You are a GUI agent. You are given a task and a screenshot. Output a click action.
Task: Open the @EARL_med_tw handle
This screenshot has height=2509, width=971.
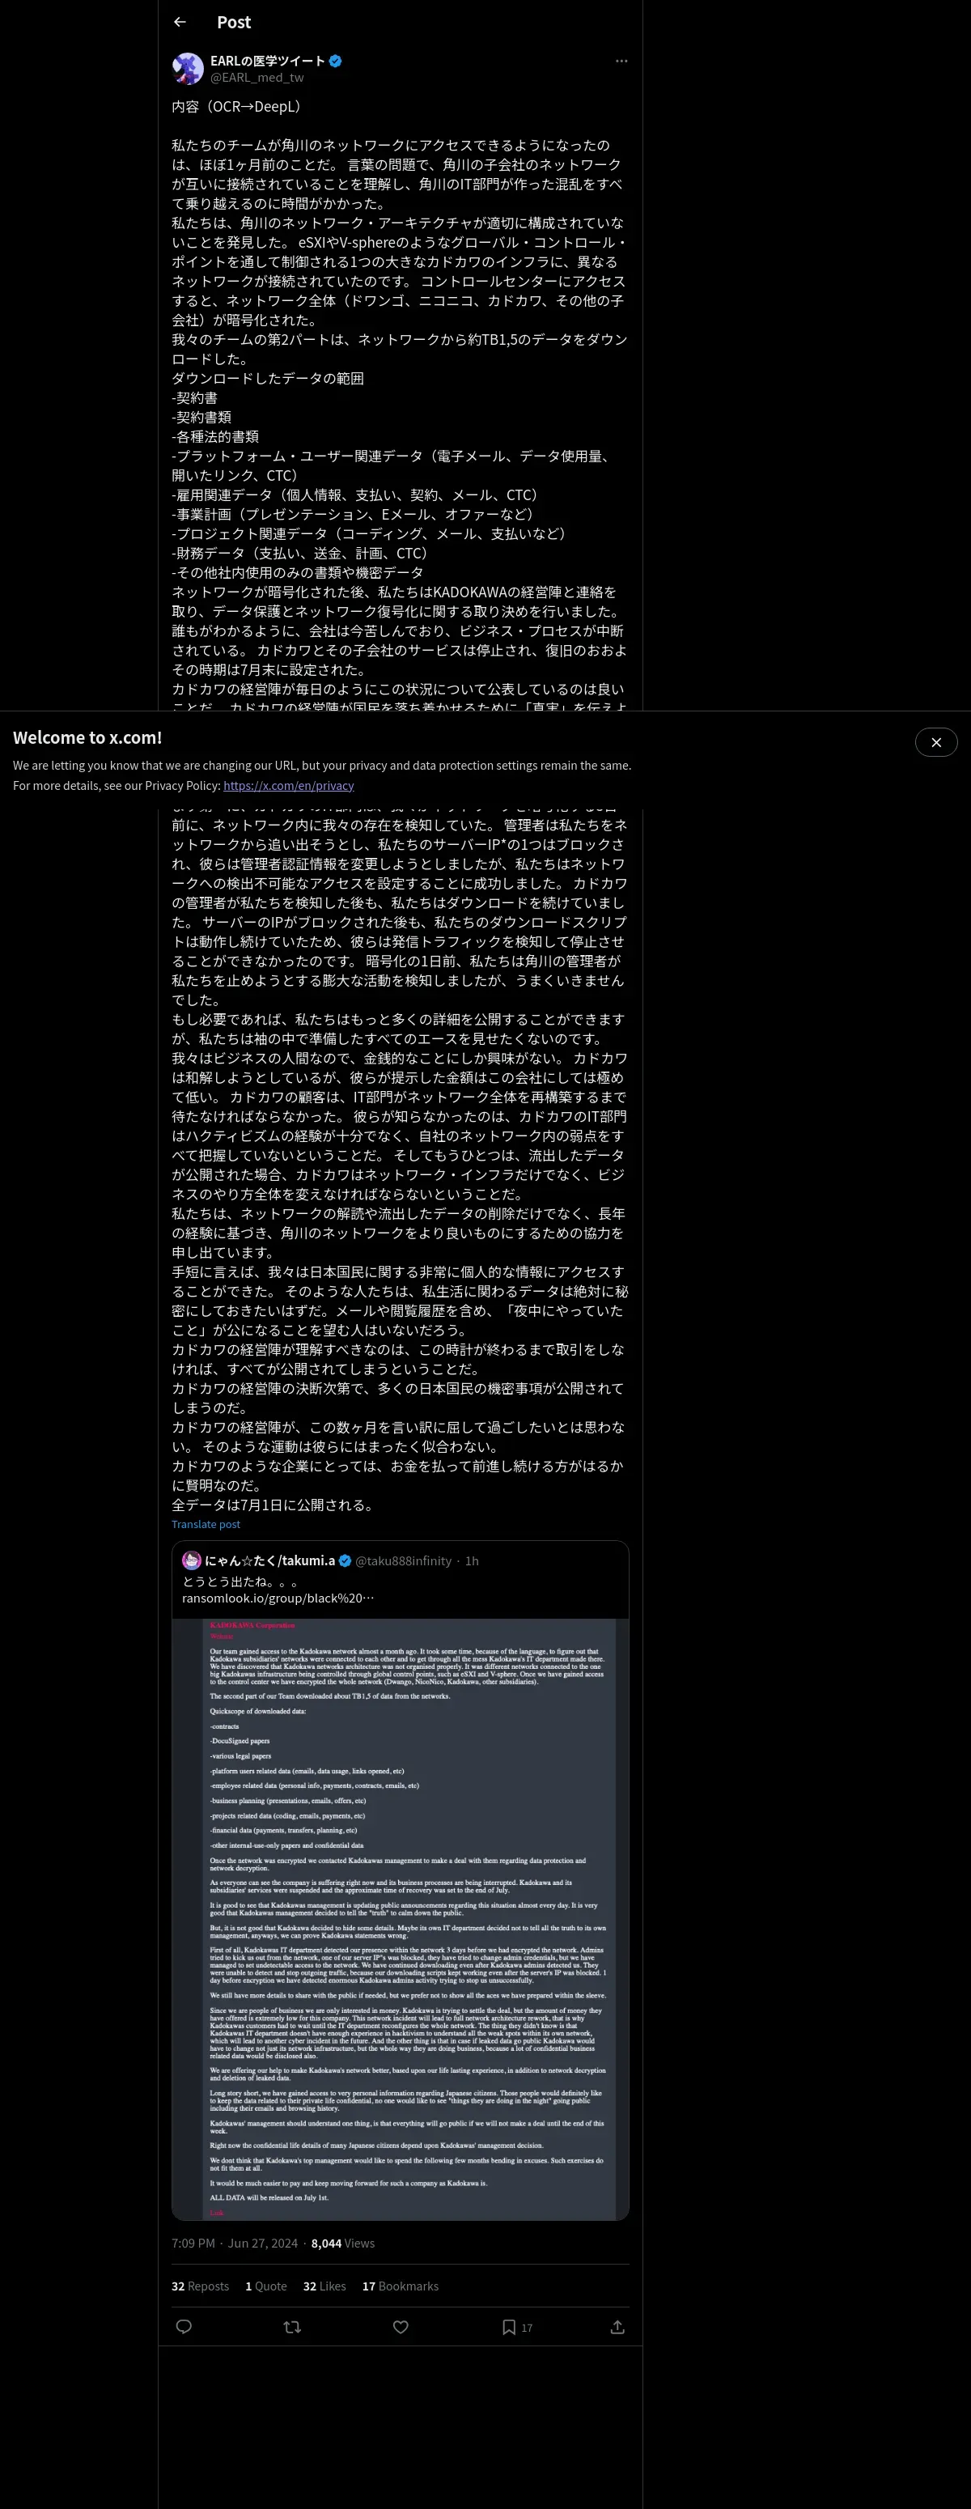pyautogui.click(x=257, y=78)
